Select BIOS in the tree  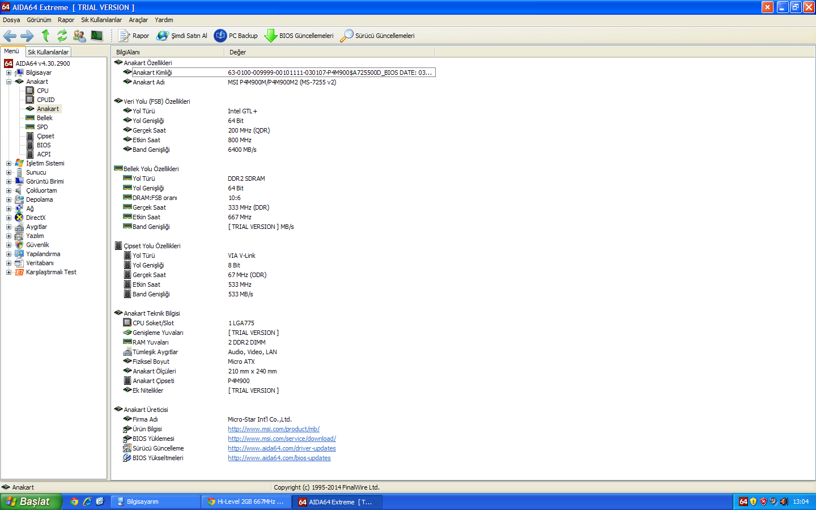(44, 145)
